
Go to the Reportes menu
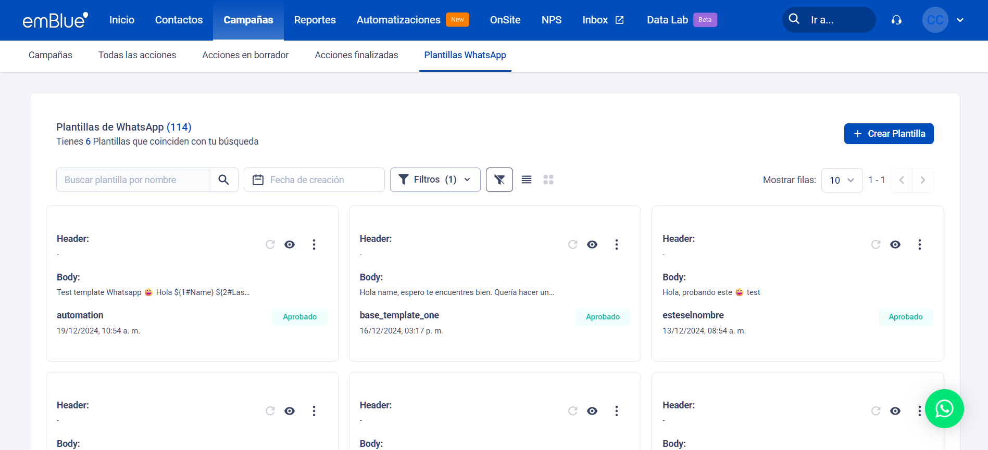pyautogui.click(x=315, y=20)
